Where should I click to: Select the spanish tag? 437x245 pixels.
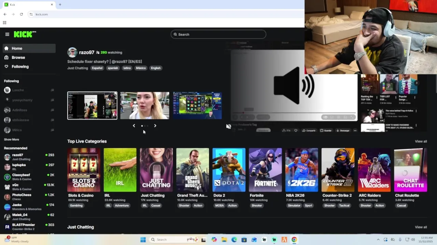click(113, 68)
